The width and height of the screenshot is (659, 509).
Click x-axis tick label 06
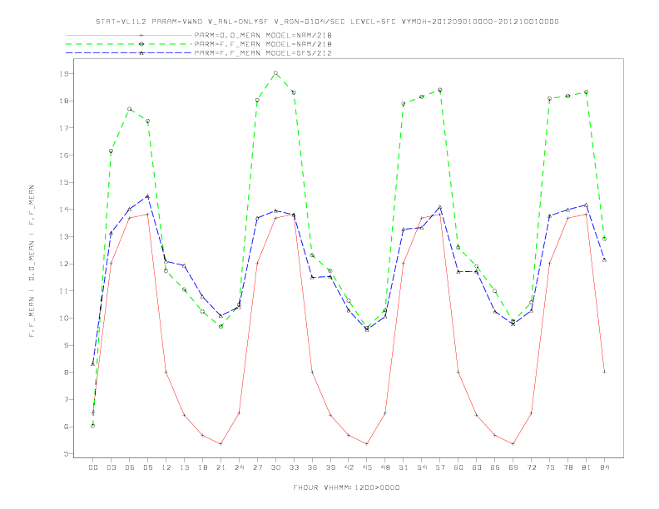pyautogui.click(x=130, y=467)
